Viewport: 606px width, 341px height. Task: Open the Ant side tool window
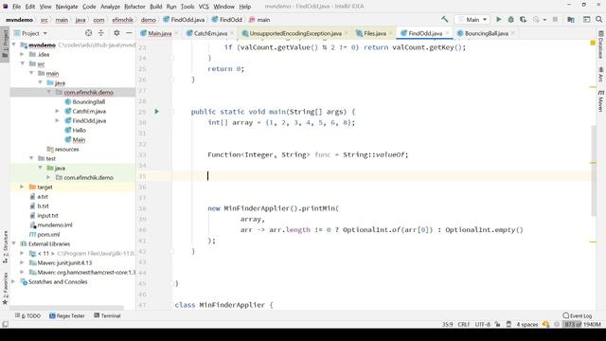(601, 74)
